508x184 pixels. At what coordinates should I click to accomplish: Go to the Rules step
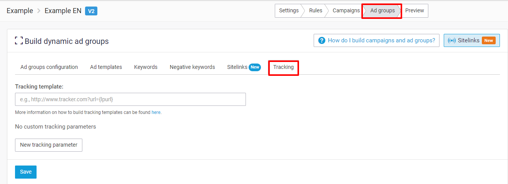click(316, 11)
